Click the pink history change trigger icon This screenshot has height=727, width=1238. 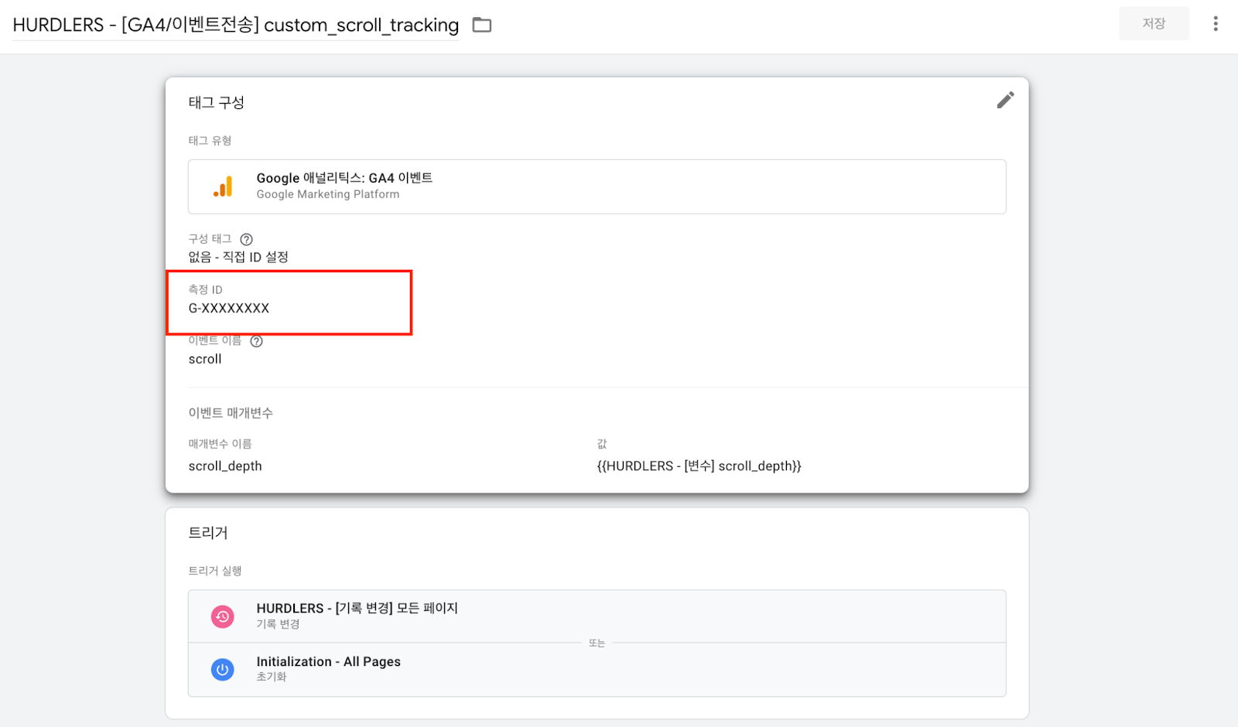(x=223, y=616)
